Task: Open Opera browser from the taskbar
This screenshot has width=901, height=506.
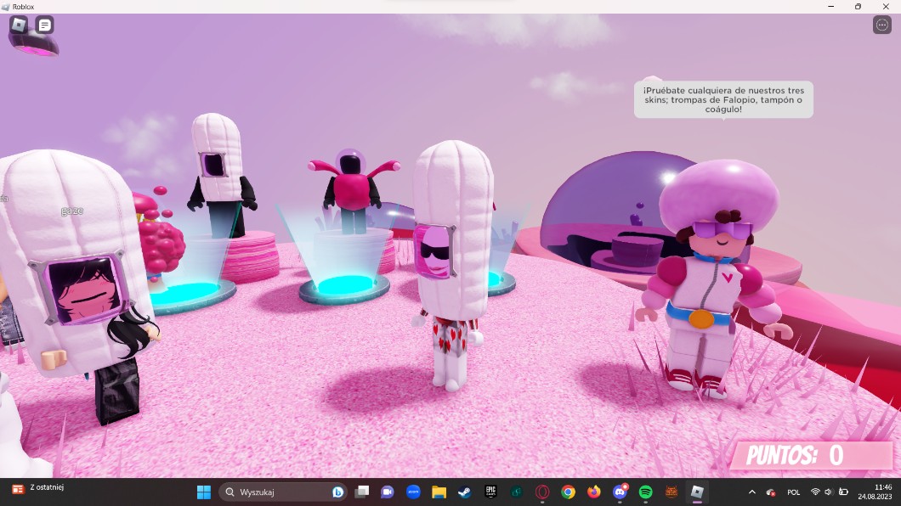Action: pos(542,492)
